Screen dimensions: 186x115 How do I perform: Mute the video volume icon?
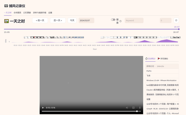point(127,108)
